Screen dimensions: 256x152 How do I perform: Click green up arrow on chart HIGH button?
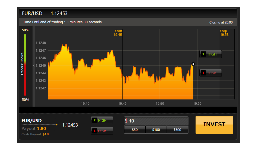point(203,54)
